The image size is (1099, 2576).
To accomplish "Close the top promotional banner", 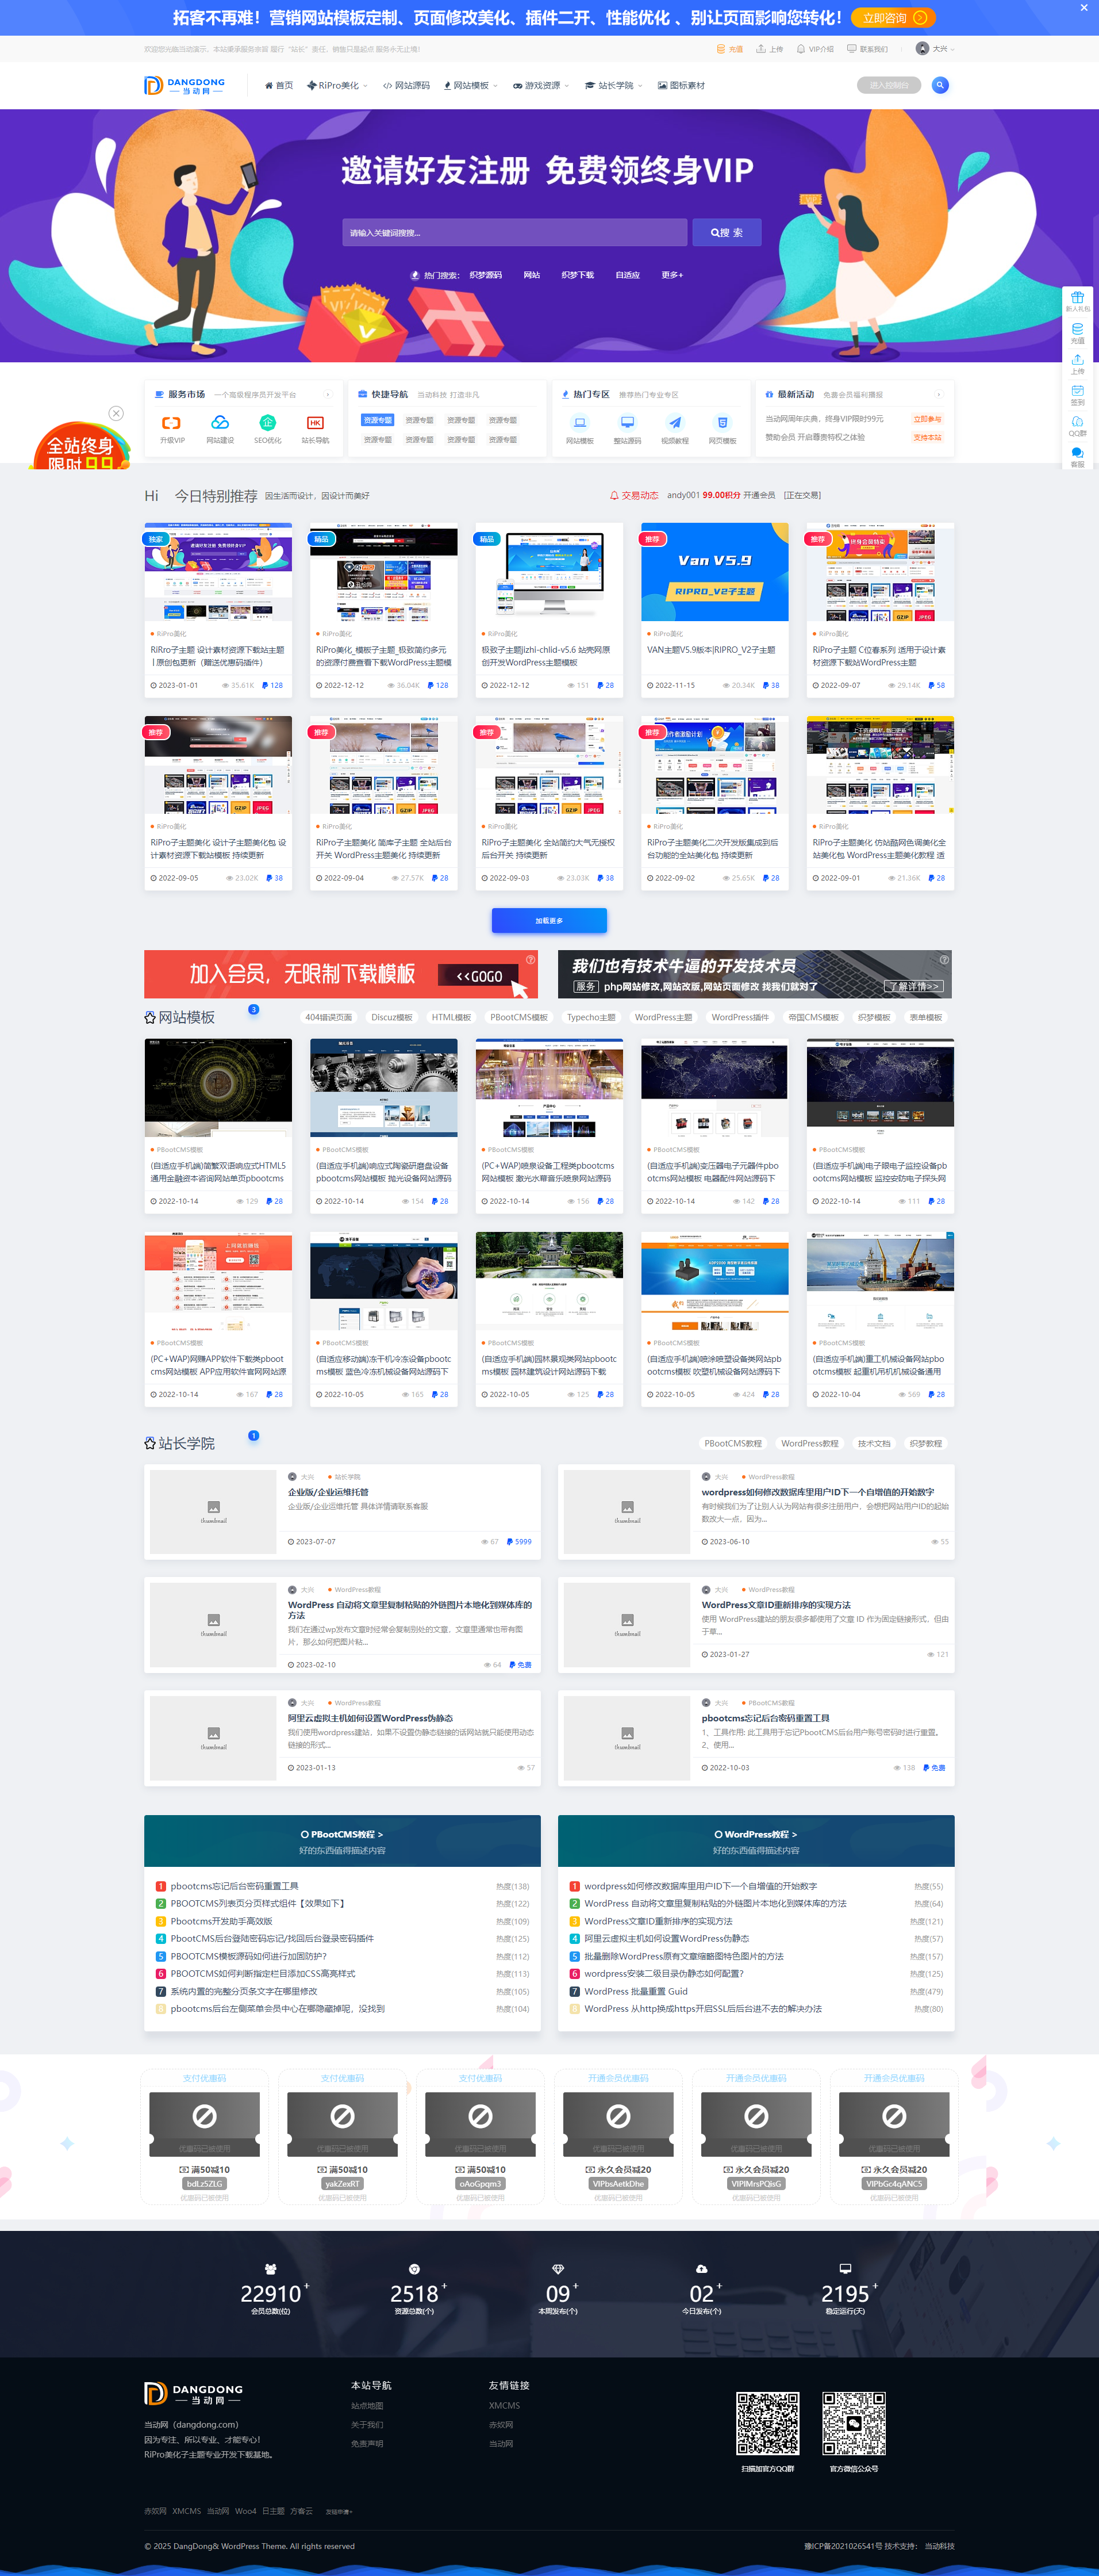I will pyautogui.click(x=1084, y=8).
